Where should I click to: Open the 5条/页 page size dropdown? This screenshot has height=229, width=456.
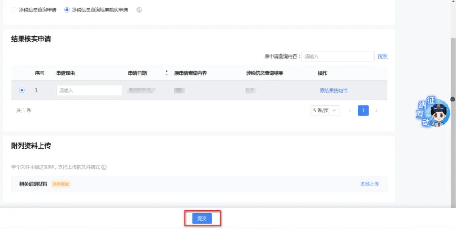point(325,111)
